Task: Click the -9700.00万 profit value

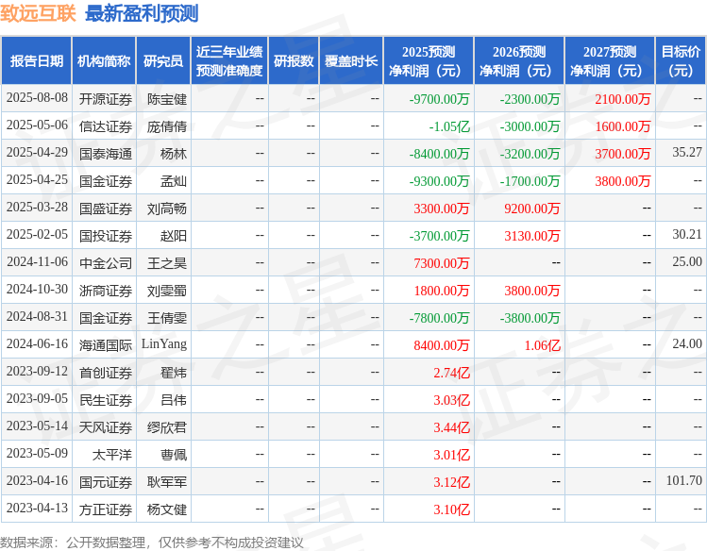Action: click(439, 99)
